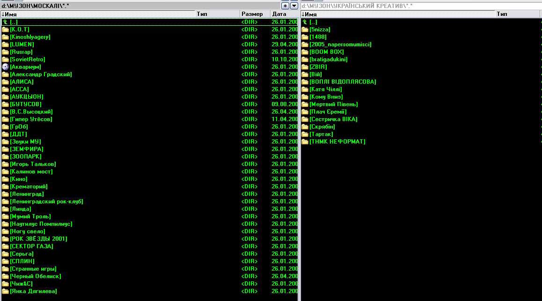Click the [Rusrap] folder icon
Image resolution: width=542 pixels, height=301 pixels.
click(5, 52)
